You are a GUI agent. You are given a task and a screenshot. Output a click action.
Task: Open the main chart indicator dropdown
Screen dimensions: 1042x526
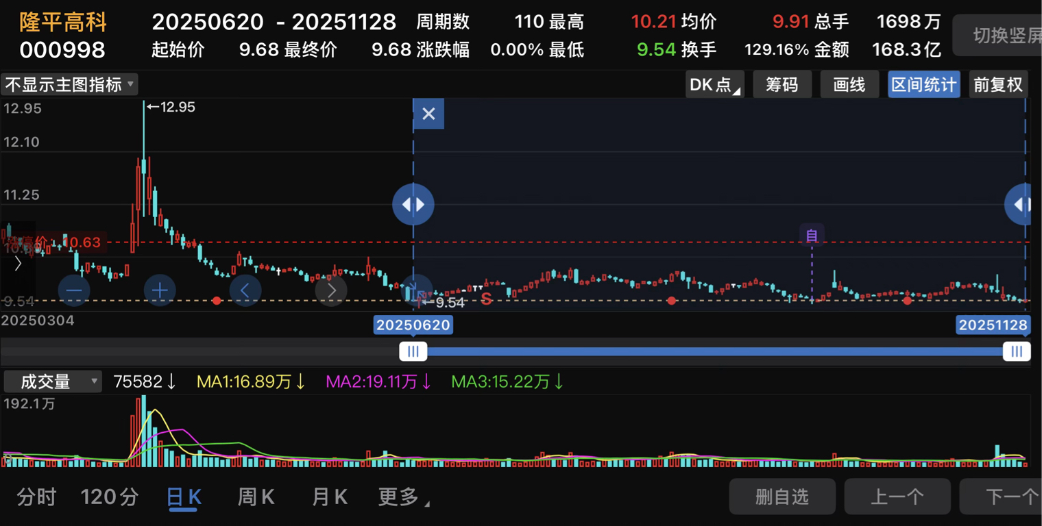click(69, 84)
